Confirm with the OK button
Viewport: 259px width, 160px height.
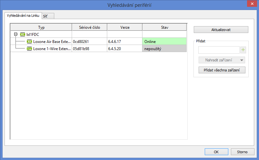pos(216,152)
